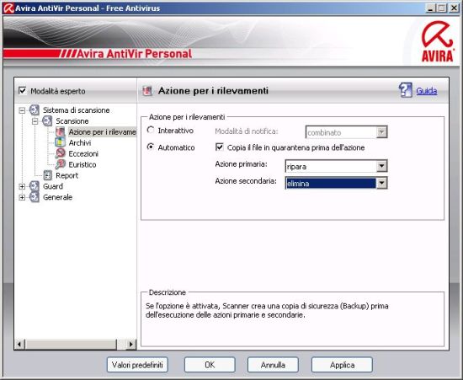Expand the Guard tree node
The height and width of the screenshot is (380, 463).
[x=22, y=186]
